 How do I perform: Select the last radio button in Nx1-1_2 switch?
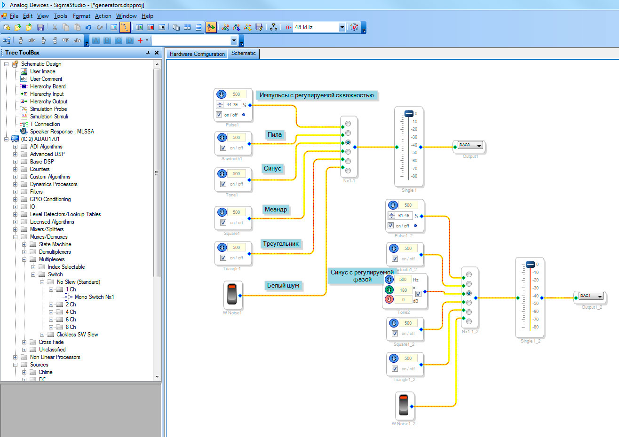(x=469, y=321)
